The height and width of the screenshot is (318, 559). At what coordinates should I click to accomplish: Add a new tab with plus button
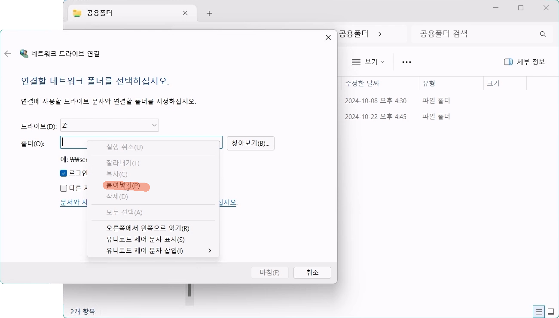(209, 13)
